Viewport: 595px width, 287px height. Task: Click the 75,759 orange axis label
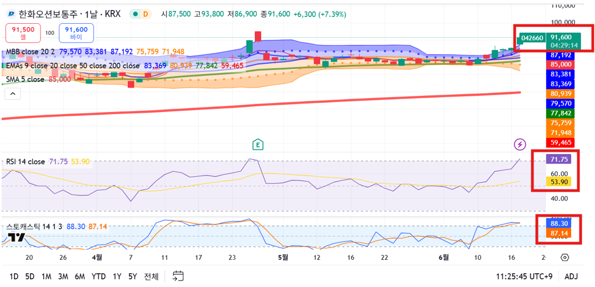pyautogui.click(x=561, y=123)
